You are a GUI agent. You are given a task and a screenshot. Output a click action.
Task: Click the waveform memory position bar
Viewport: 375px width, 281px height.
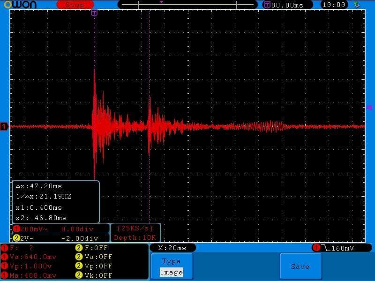187,5
